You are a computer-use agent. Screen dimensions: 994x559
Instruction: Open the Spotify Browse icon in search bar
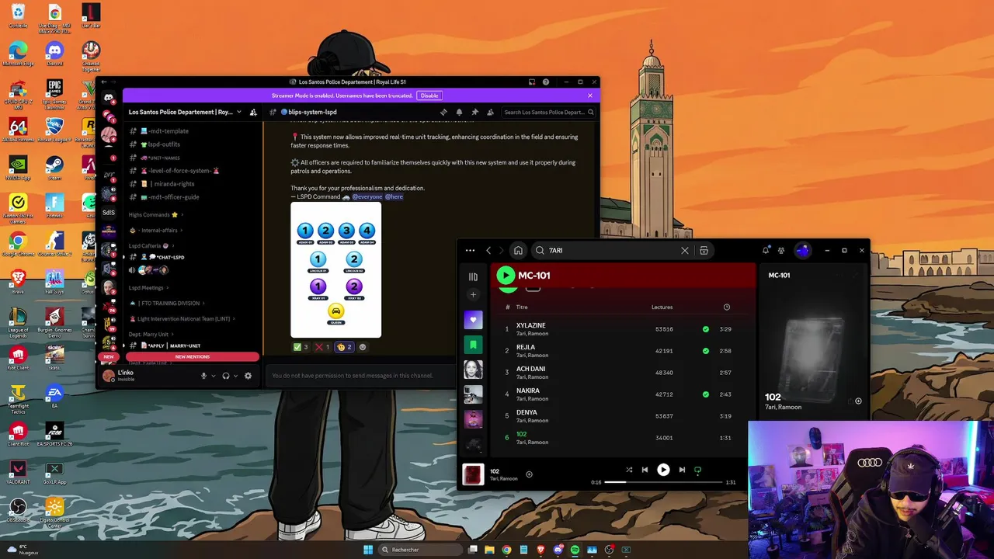coord(704,250)
